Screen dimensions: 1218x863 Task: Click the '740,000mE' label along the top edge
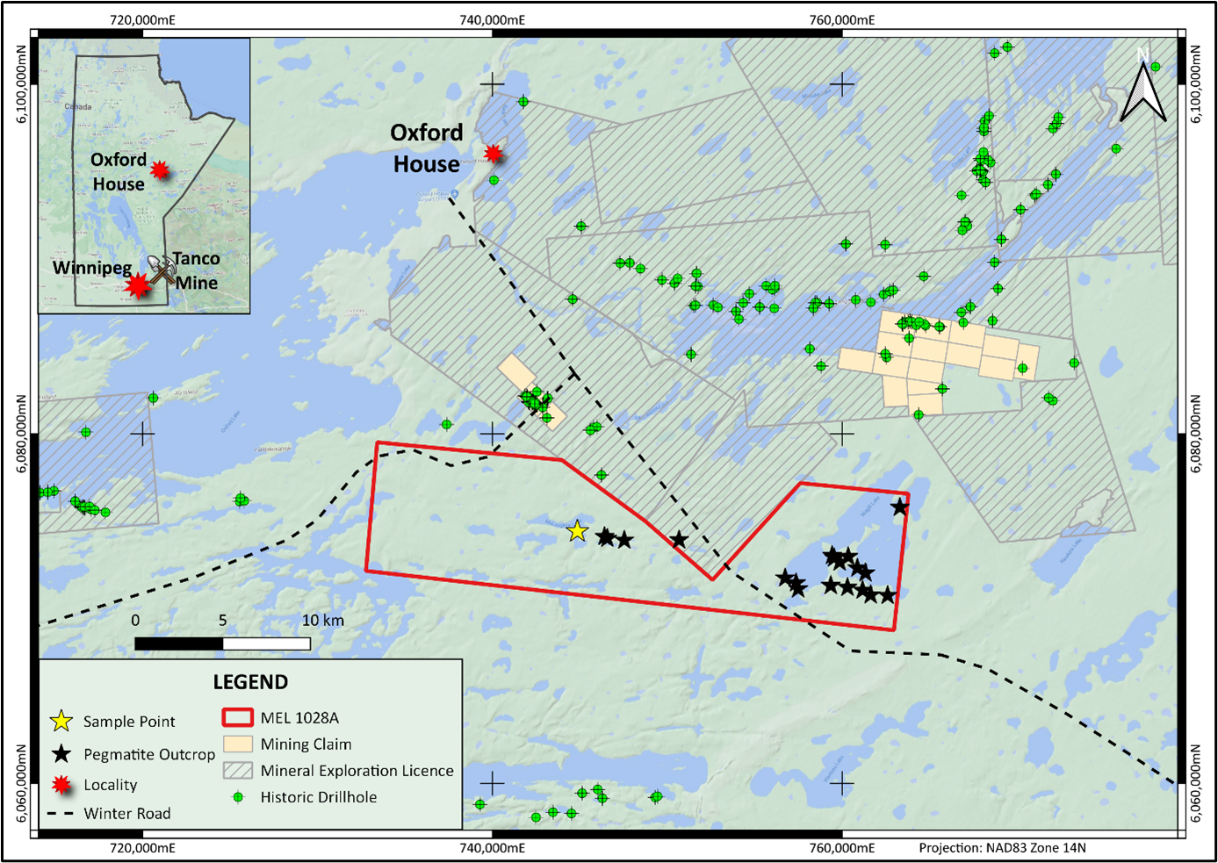pos(493,19)
